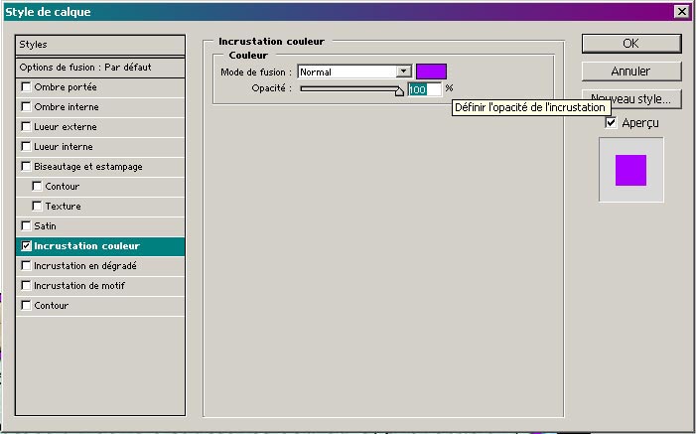Uncheck the Incrustation couleur checkbox
This screenshot has height=434, width=696.
[26, 246]
